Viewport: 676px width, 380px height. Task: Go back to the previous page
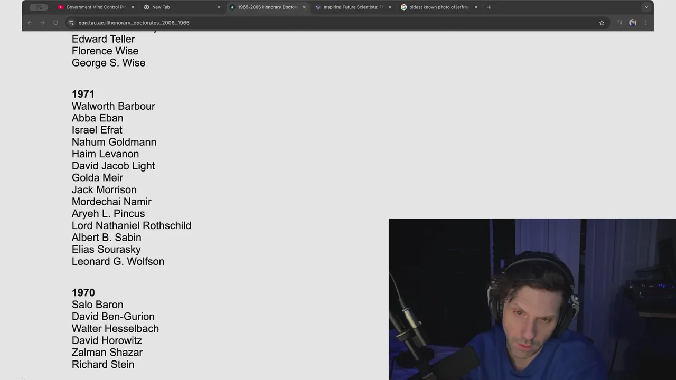pyautogui.click(x=30, y=23)
